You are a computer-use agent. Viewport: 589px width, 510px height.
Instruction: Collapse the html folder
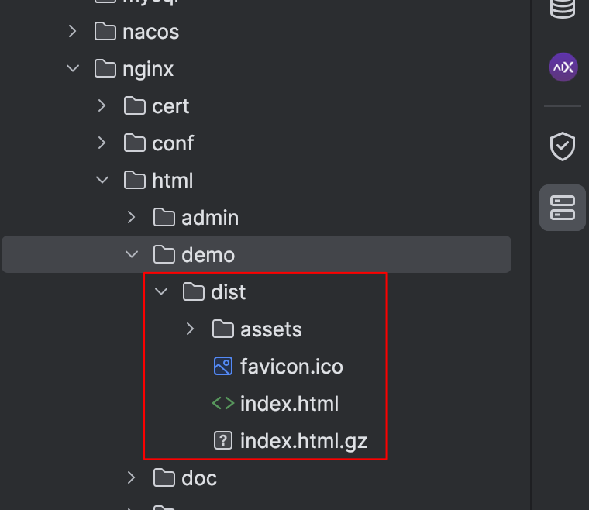pos(102,181)
